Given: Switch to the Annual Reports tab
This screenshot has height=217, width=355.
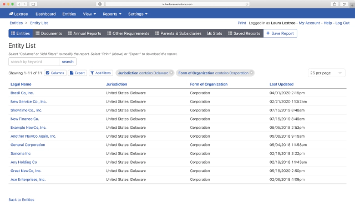Looking at the screenshot, I should [84, 33].
